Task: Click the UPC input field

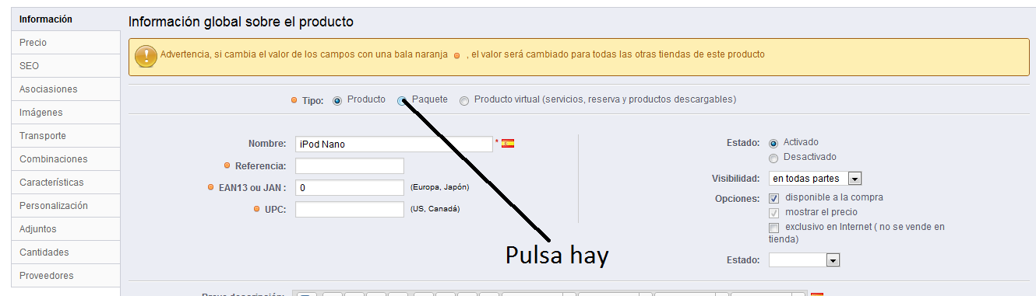Action: (x=350, y=210)
